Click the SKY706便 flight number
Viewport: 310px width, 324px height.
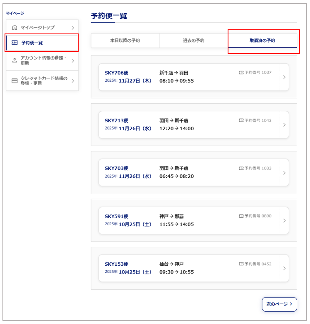coord(117,73)
